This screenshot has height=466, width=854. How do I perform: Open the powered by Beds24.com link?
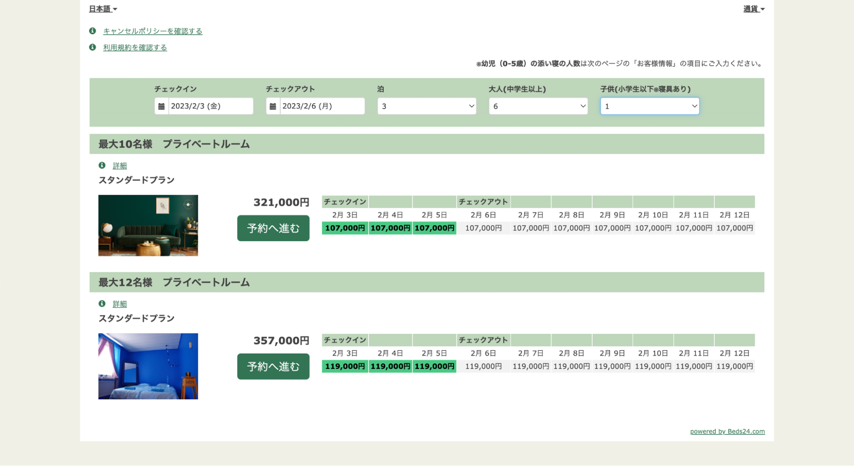[x=727, y=431]
